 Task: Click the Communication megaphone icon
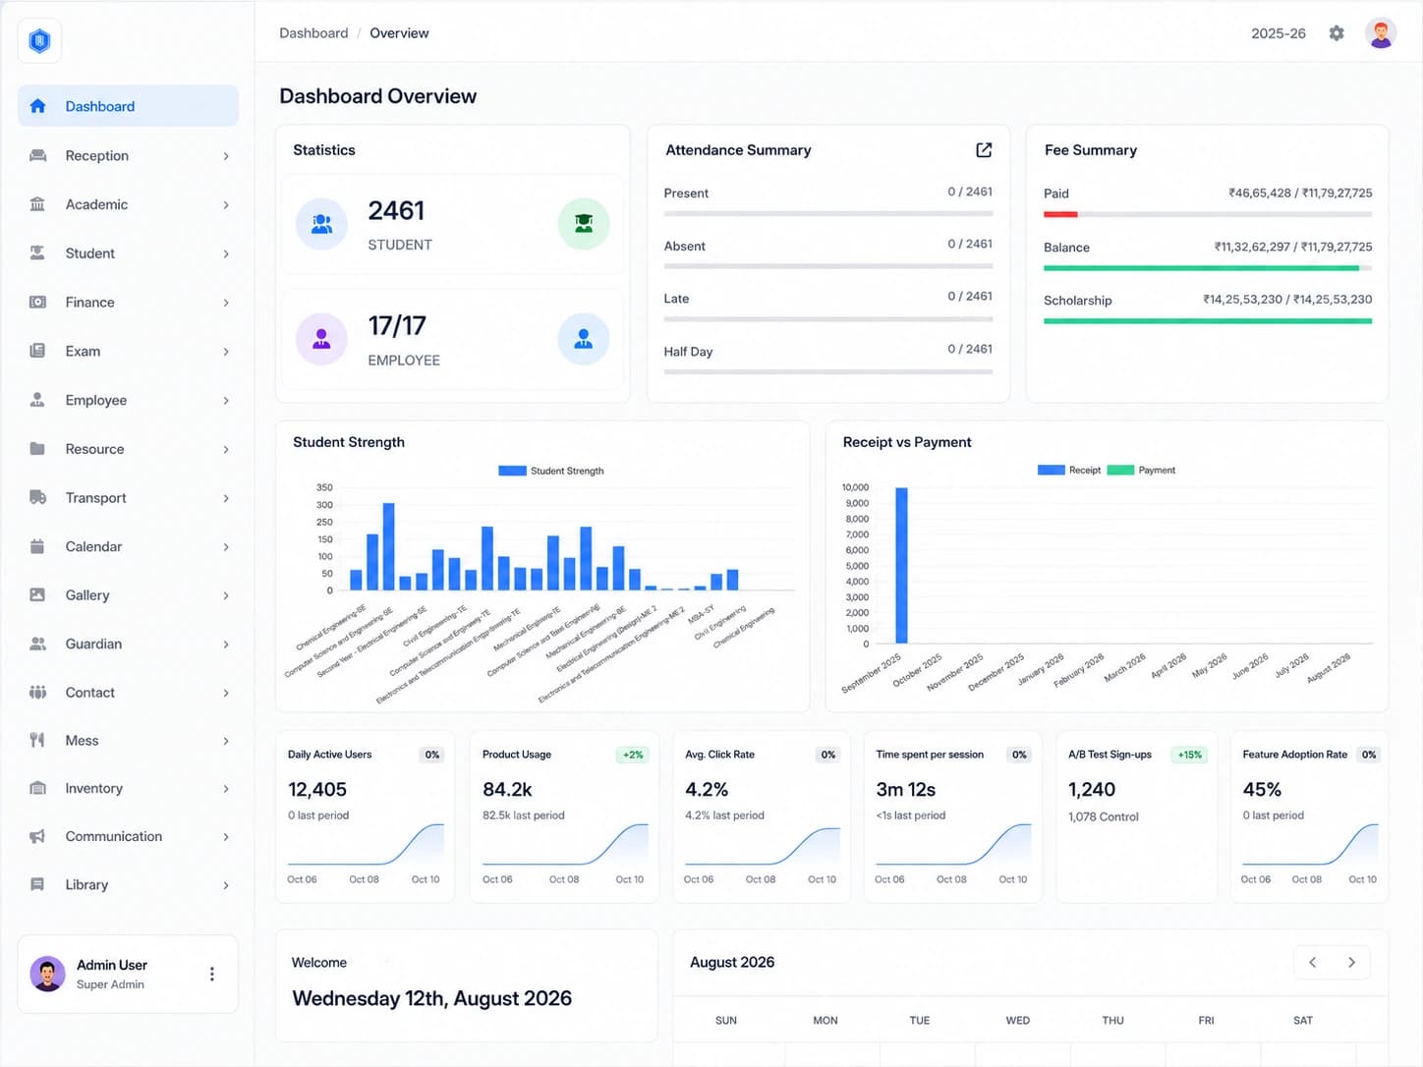37,836
